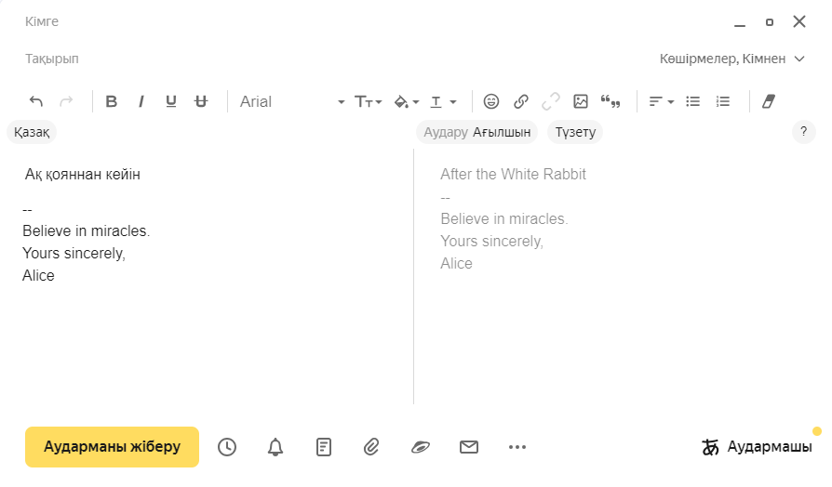Clear formatting with the eraser icon
Viewport: 832px width, 487px height.
click(768, 101)
